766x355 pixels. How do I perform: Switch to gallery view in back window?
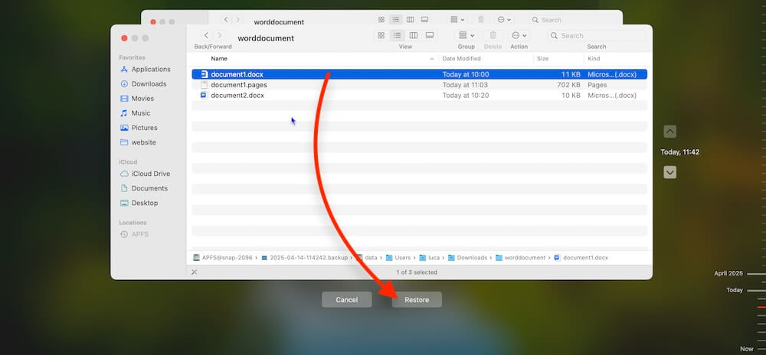click(x=424, y=19)
